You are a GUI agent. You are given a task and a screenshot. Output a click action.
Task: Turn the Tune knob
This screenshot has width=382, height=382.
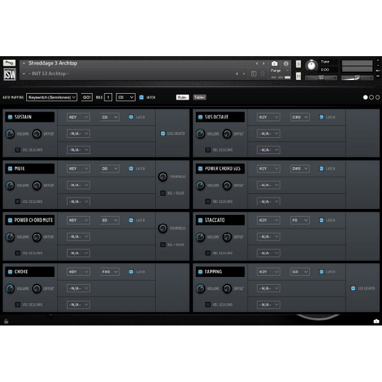tap(311, 66)
